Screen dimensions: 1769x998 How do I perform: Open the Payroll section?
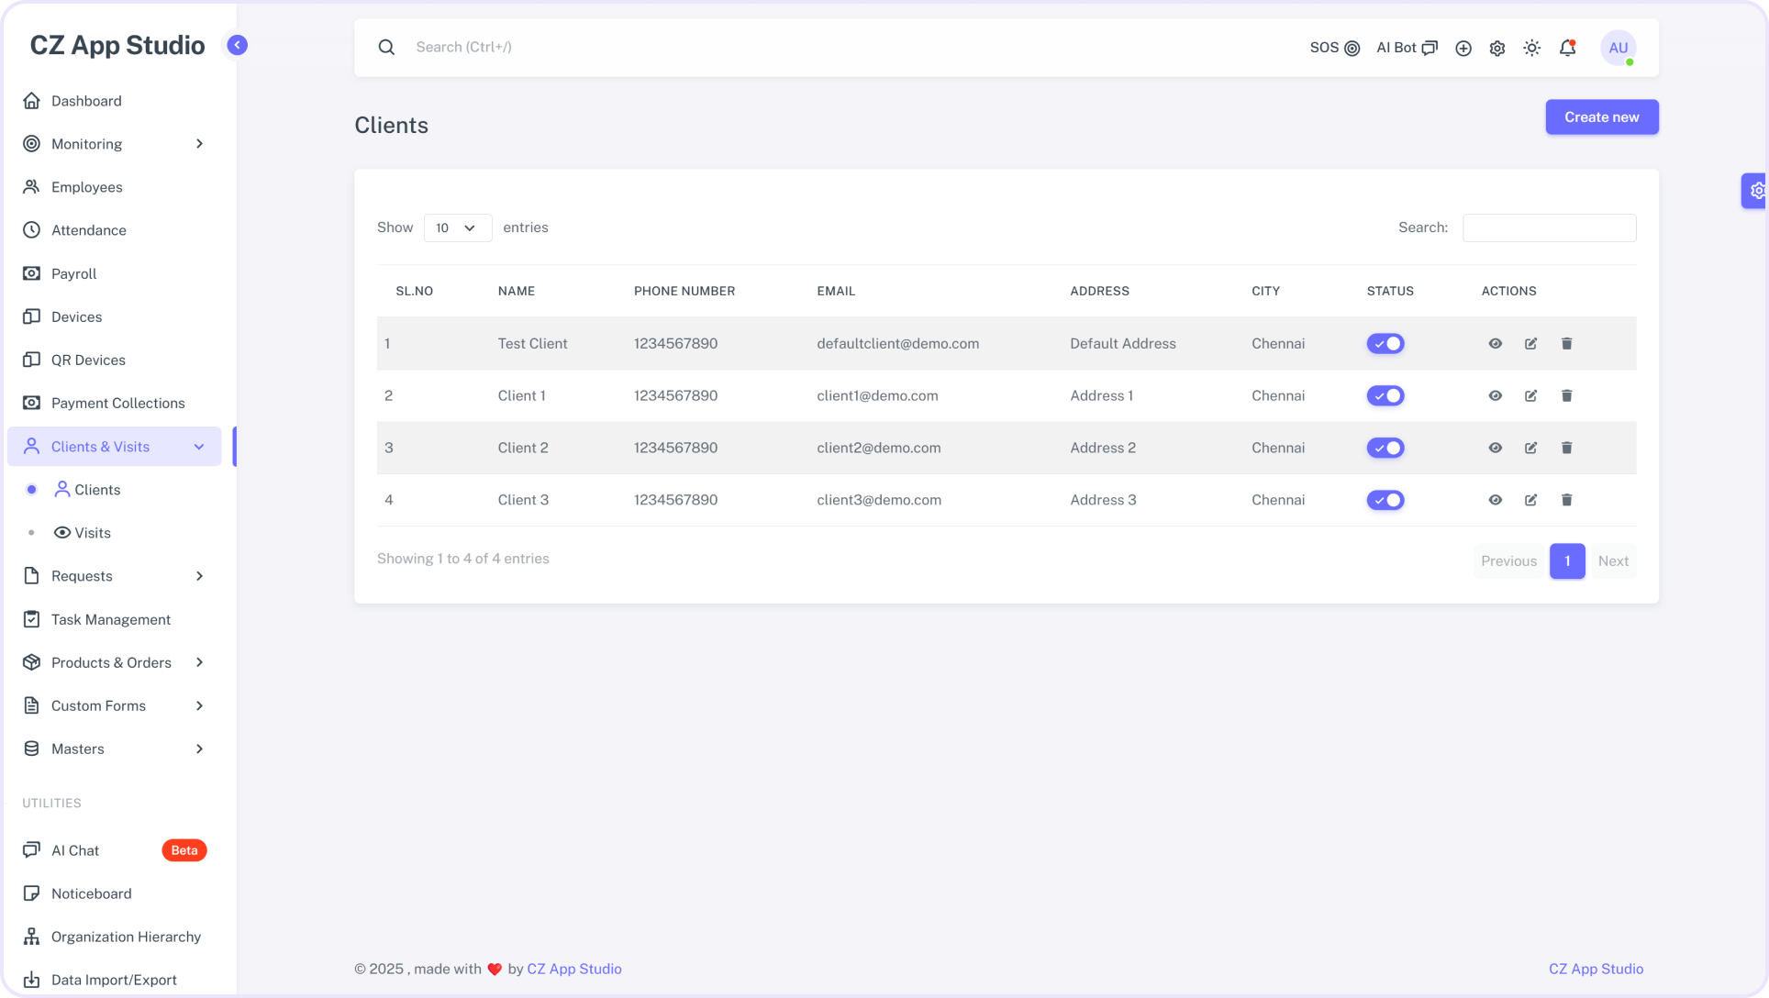[73, 273]
